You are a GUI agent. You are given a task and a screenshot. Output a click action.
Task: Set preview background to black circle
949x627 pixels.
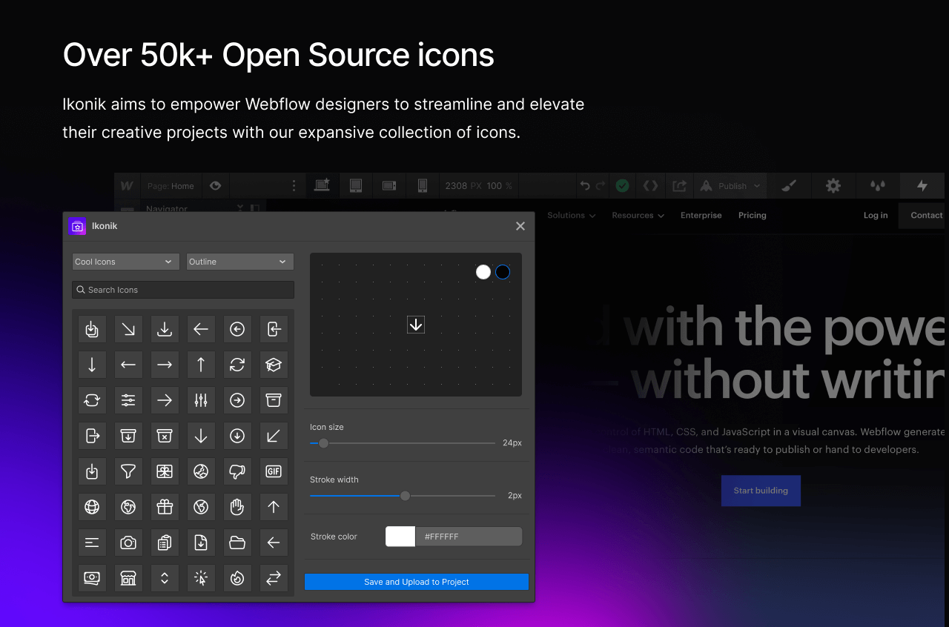[x=503, y=272]
